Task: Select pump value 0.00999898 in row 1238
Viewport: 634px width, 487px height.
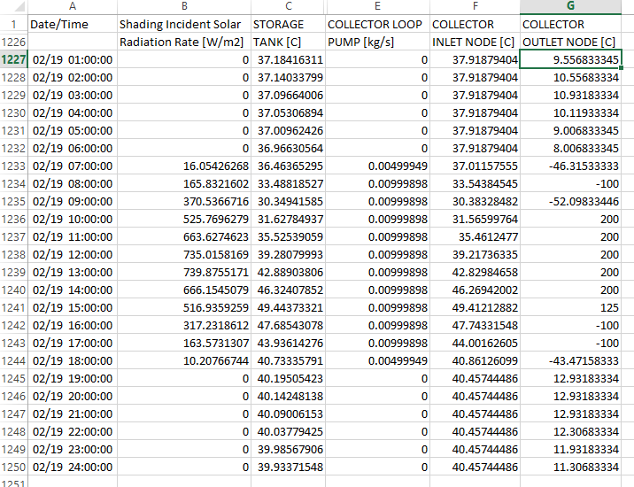Action: [377, 254]
